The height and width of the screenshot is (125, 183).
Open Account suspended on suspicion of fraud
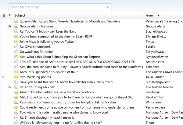point(49,72)
